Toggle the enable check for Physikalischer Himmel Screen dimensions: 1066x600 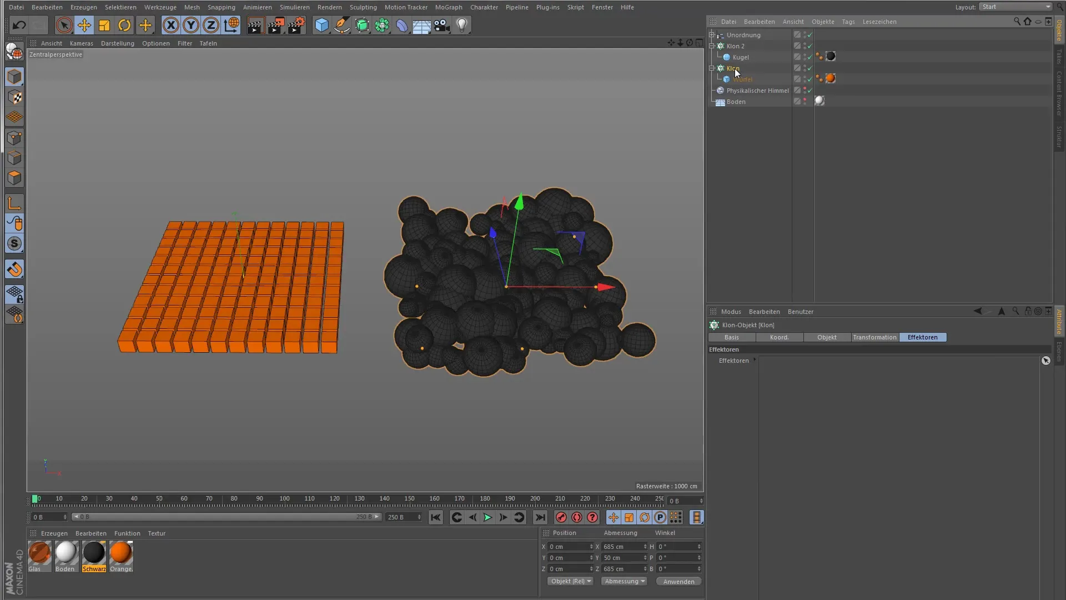(810, 91)
